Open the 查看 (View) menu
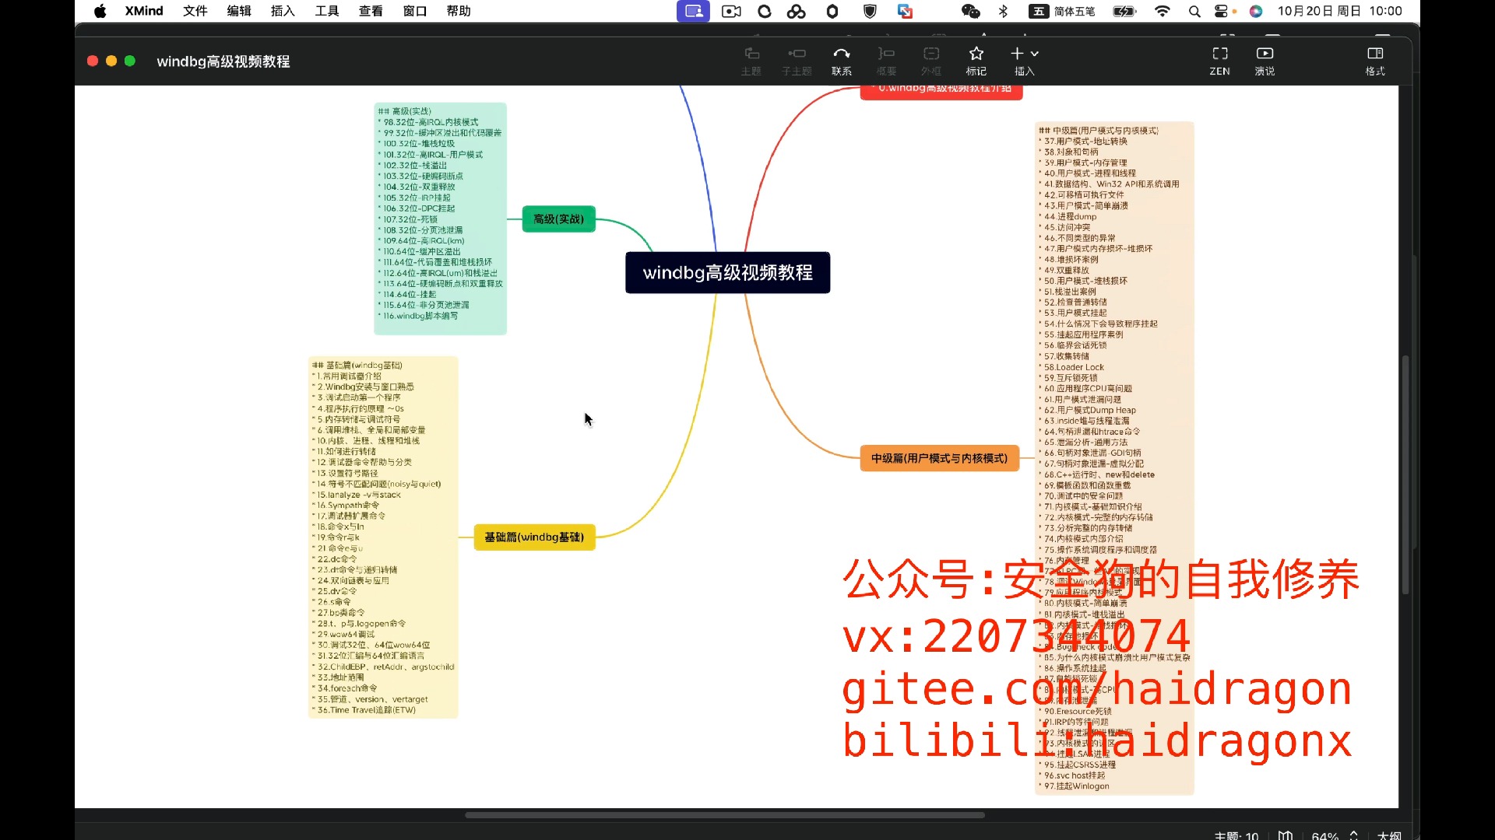Image resolution: width=1495 pixels, height=840 pixels. tap(371, 11)
